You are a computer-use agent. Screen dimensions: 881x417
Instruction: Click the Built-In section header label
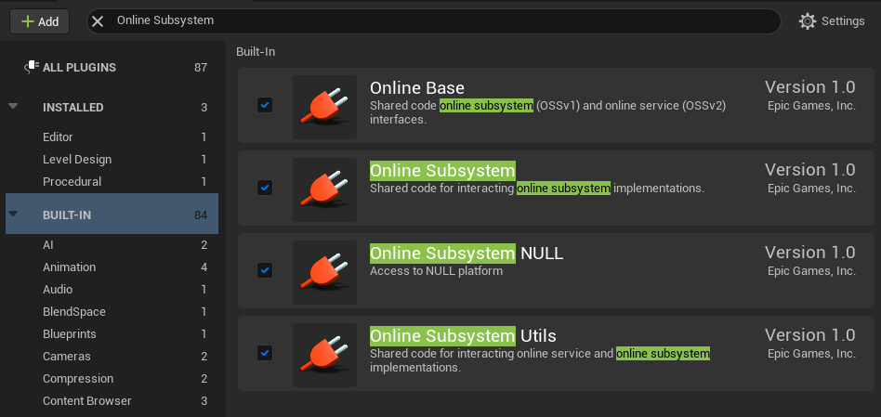click(256, 52)
